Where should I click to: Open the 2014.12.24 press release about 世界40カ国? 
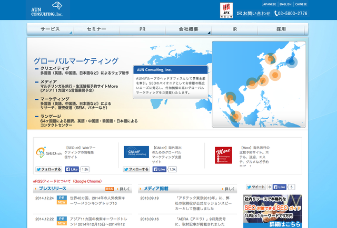point(97,201)
